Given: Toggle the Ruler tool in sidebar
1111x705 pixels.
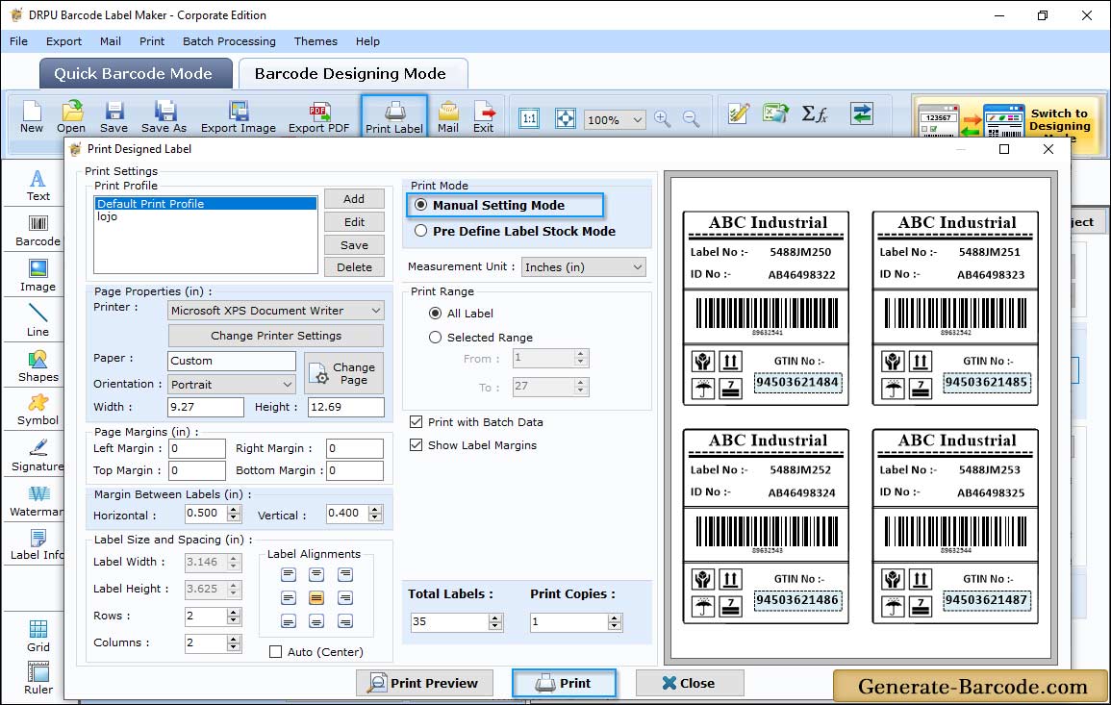Looking at the screenshot, I should pyautogui.click(x=38, y=678).
